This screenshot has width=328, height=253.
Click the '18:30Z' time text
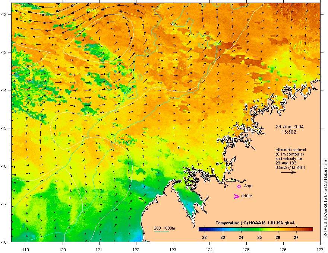pos(289,132)
